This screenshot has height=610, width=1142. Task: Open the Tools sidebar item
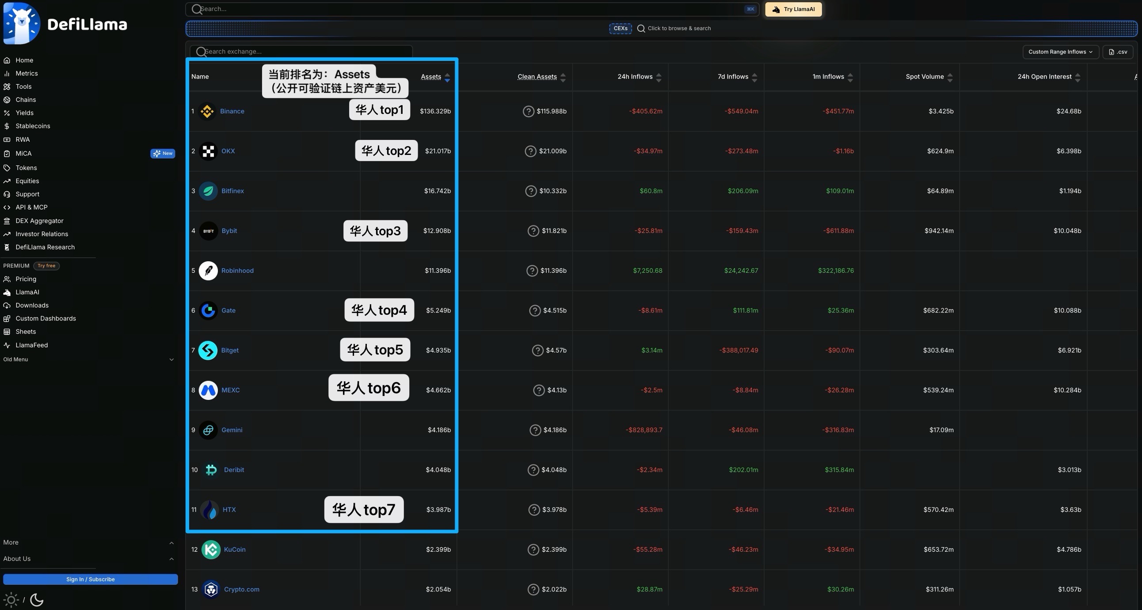23,87
